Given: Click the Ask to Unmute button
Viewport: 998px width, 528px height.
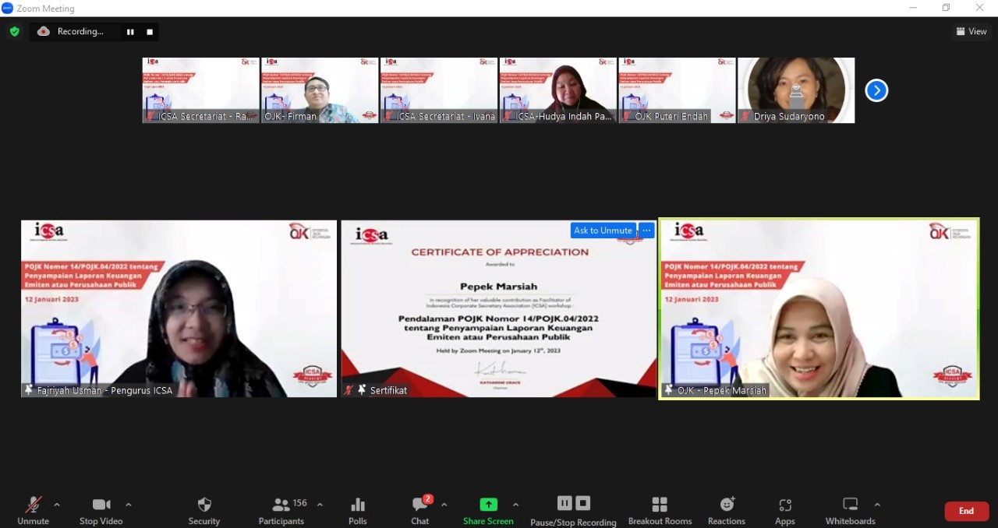Looking at the screenshot, I should [603, 231].
